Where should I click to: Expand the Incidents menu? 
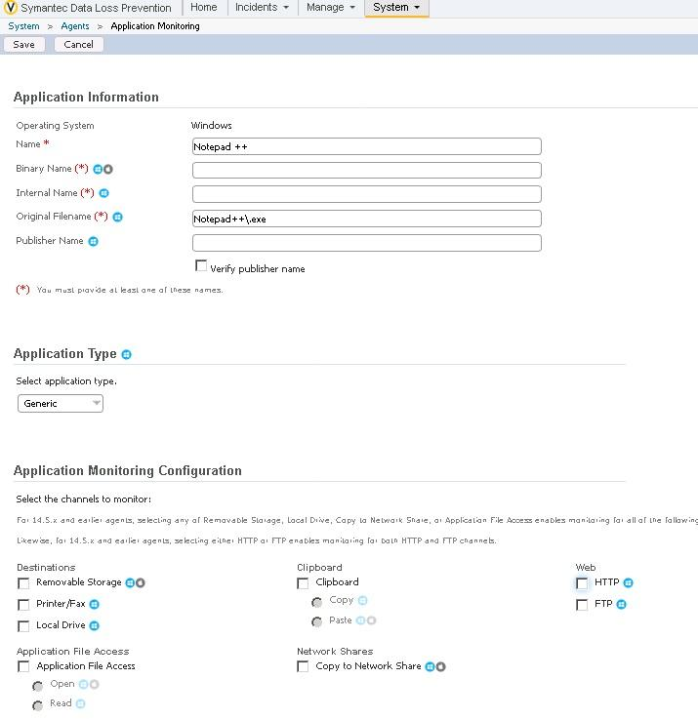262,8
